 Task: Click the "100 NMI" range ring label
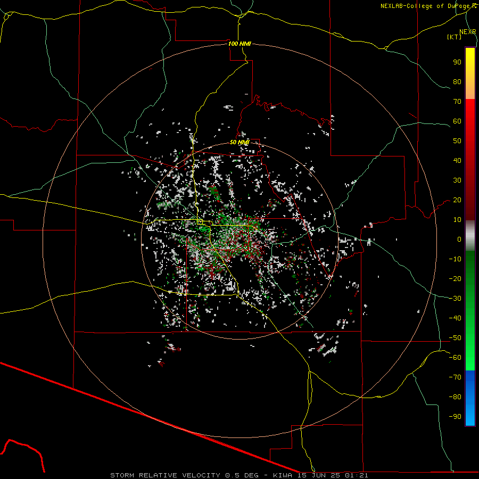pos(240,44)
